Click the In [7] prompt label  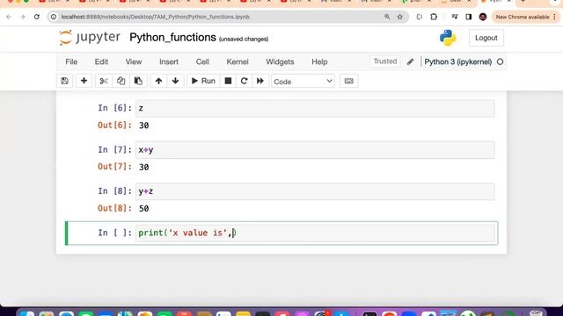(114, 149)
